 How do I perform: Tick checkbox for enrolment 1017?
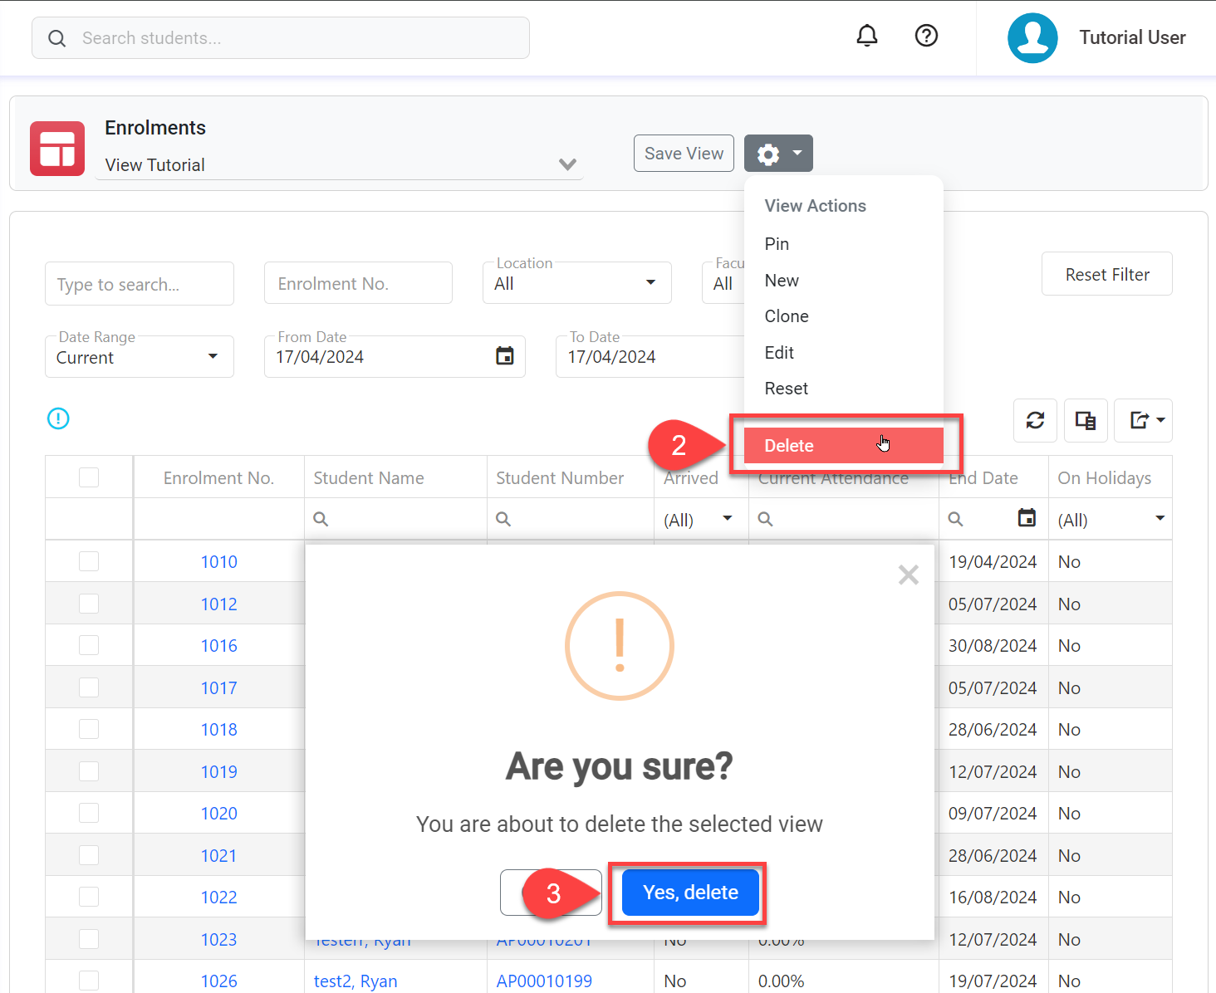tap(89, 687)
